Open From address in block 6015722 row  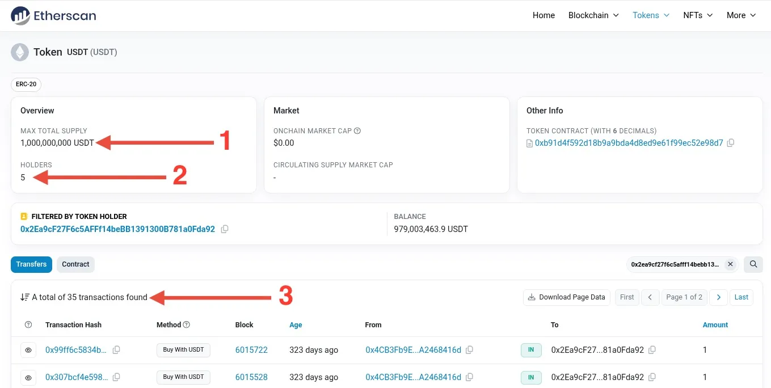(413, 350)
